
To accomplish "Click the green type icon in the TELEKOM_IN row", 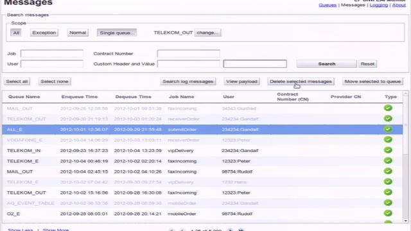I will pos(388,150).
